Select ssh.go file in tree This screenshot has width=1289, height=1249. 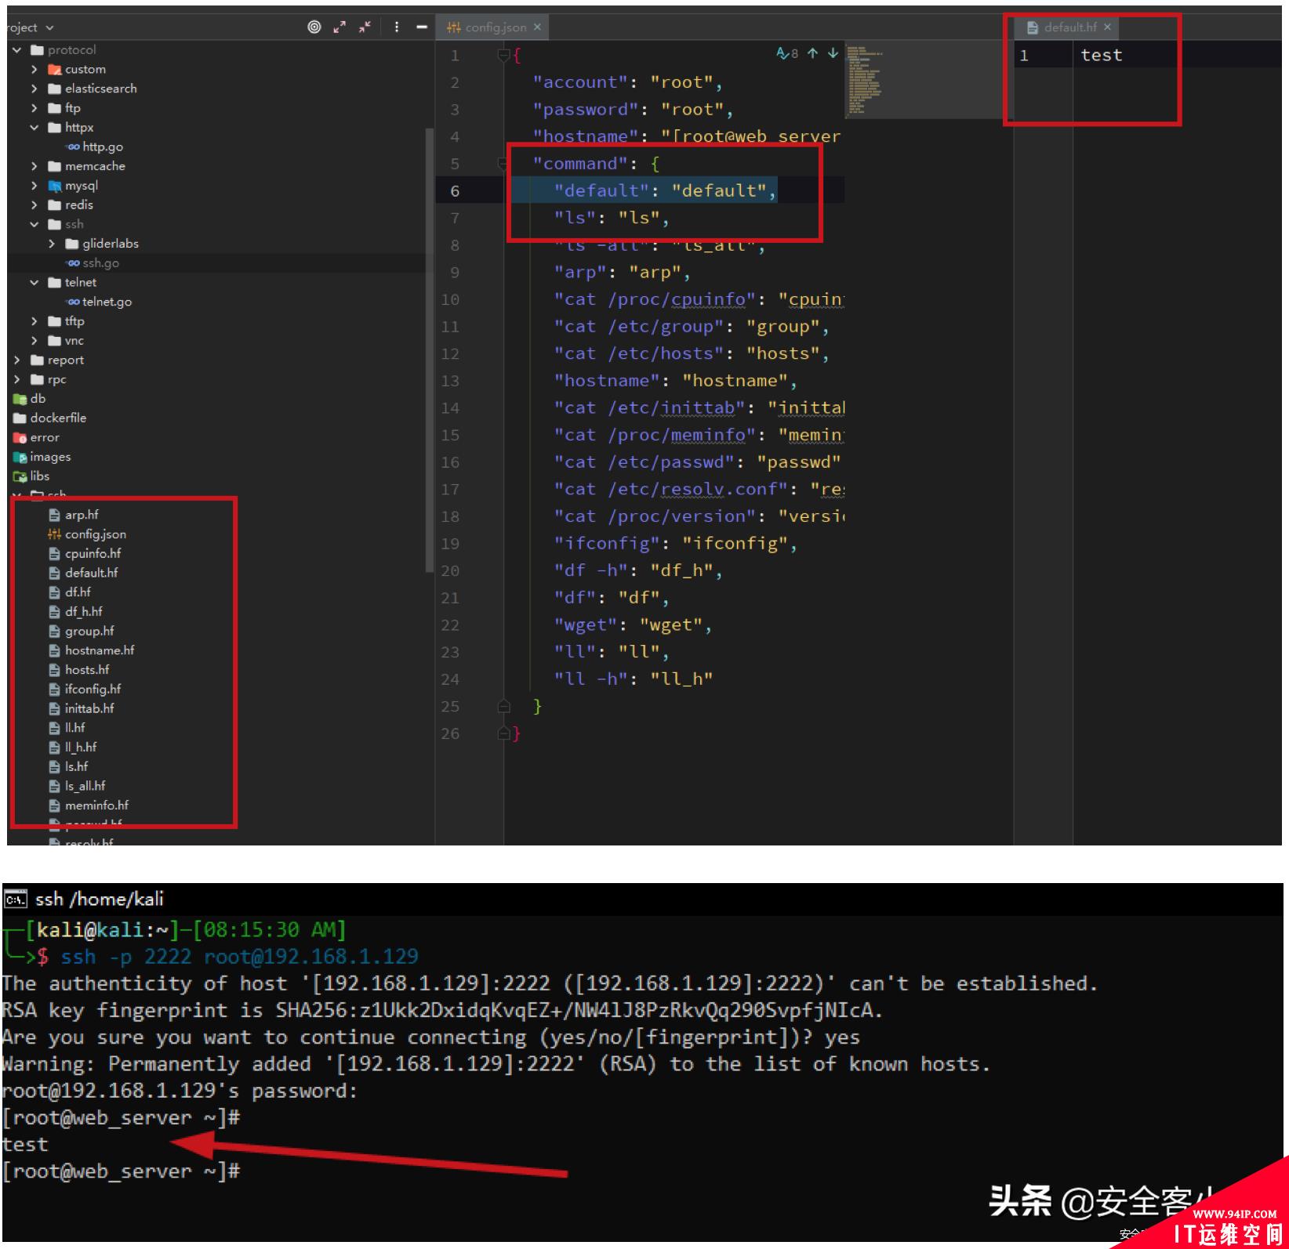point(93,263)
